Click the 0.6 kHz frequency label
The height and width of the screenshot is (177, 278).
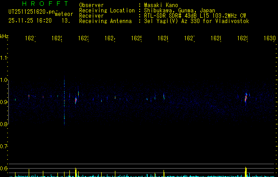coord(4,168)
